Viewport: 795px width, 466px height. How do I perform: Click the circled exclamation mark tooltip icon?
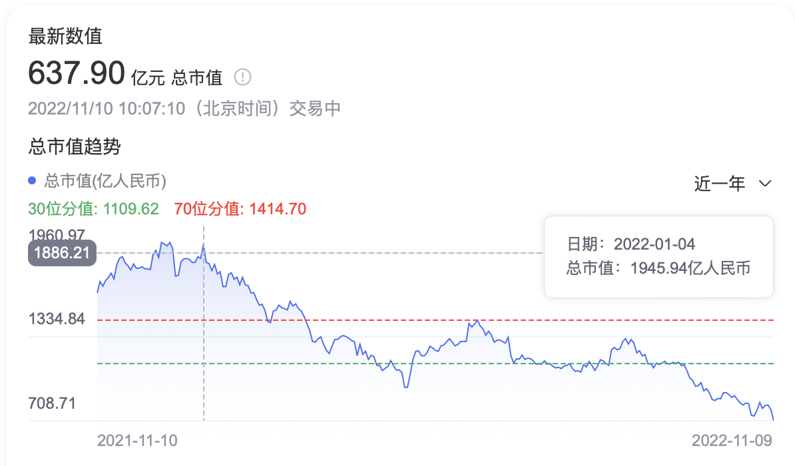[243, 78]
